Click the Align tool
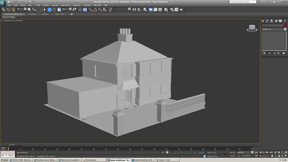The width and height of the screenshot is (288, 162). 139,10
